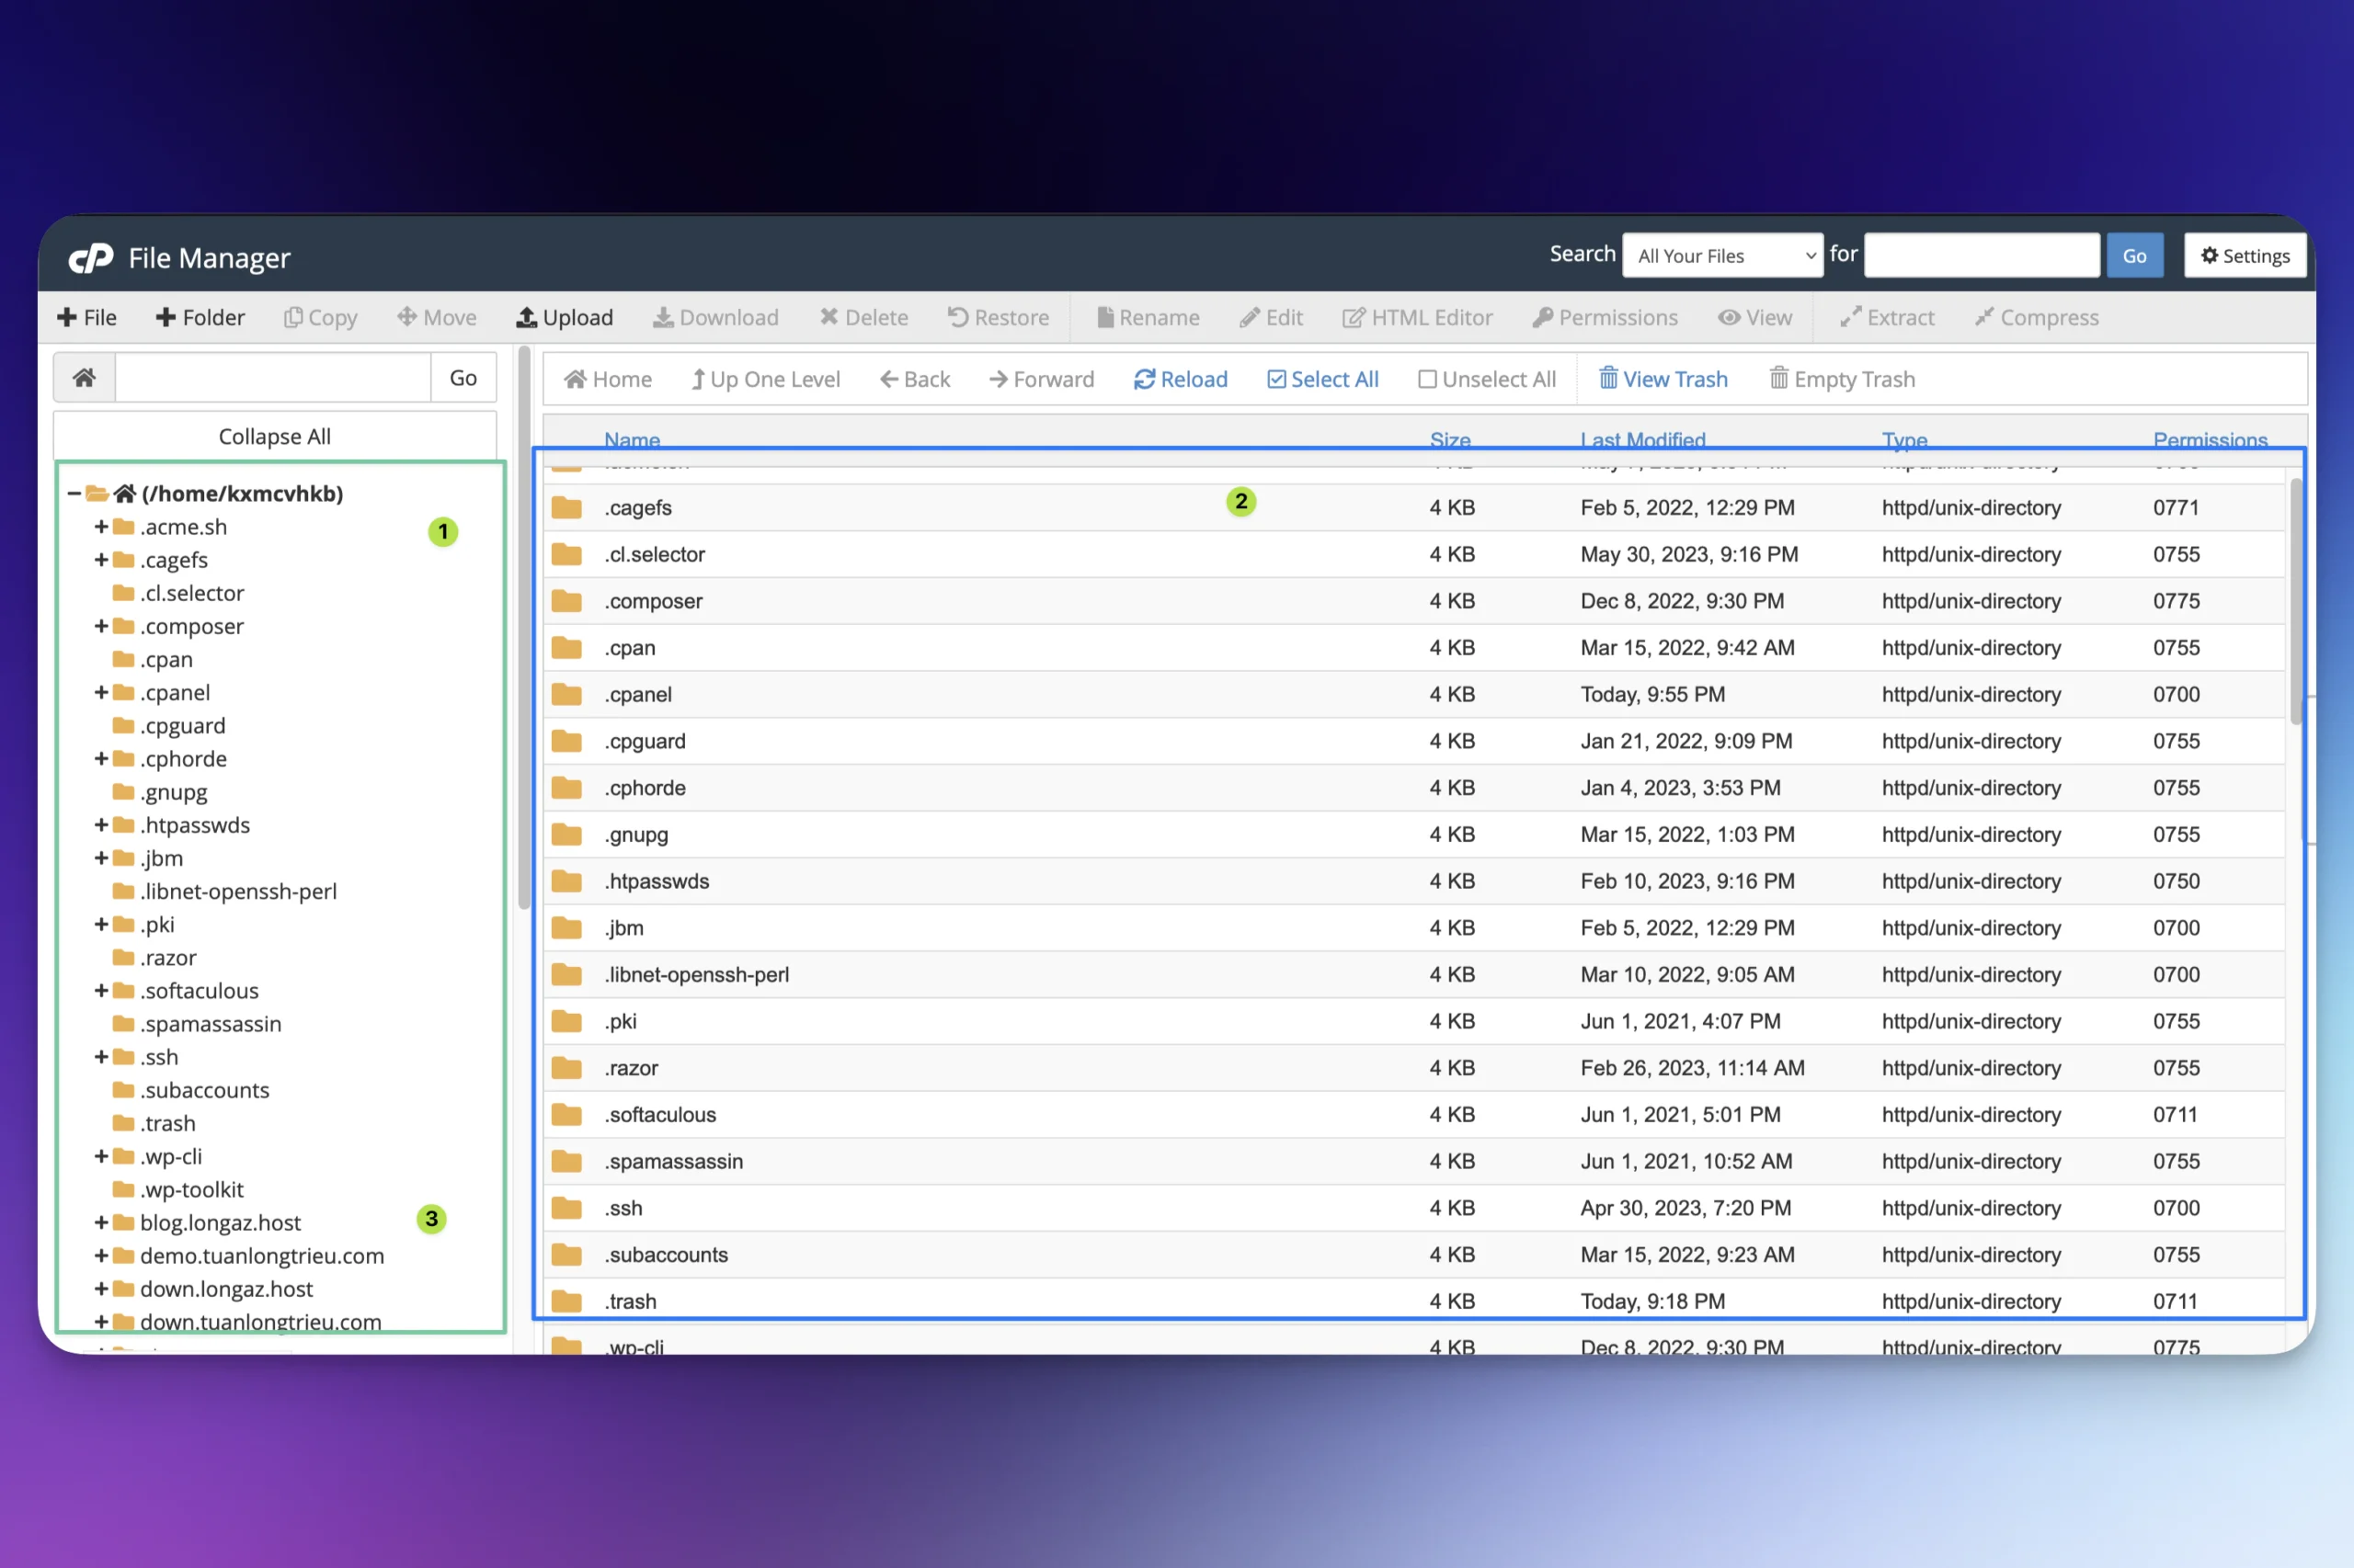2354x1568 pixels.
Task: Sort by the Last Modified column header
Action: tap(1641, 439)
